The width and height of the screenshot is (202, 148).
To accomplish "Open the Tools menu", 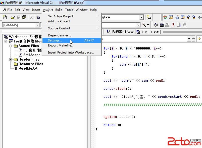I will click(69, 10).
